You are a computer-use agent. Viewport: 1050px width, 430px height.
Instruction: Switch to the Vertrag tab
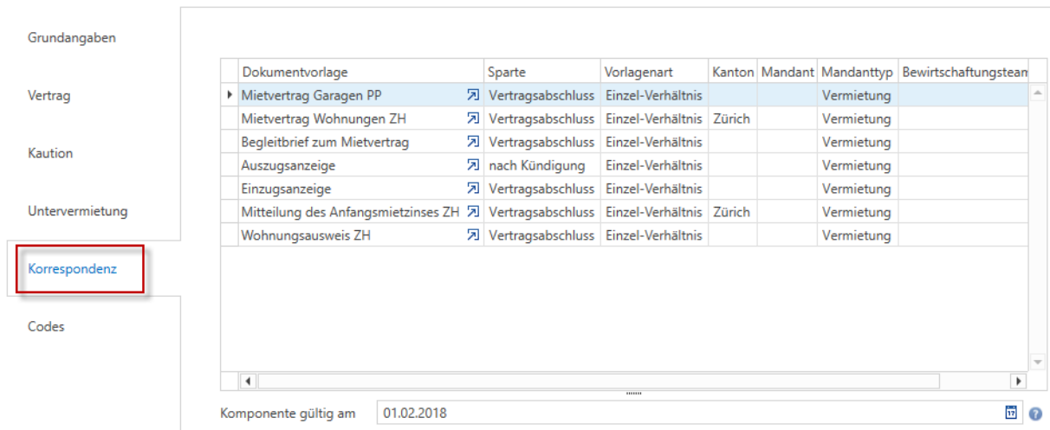click(49, 95)
